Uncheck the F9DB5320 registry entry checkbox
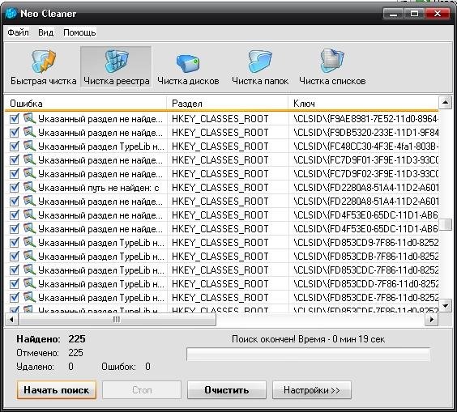 click(15, 133)
